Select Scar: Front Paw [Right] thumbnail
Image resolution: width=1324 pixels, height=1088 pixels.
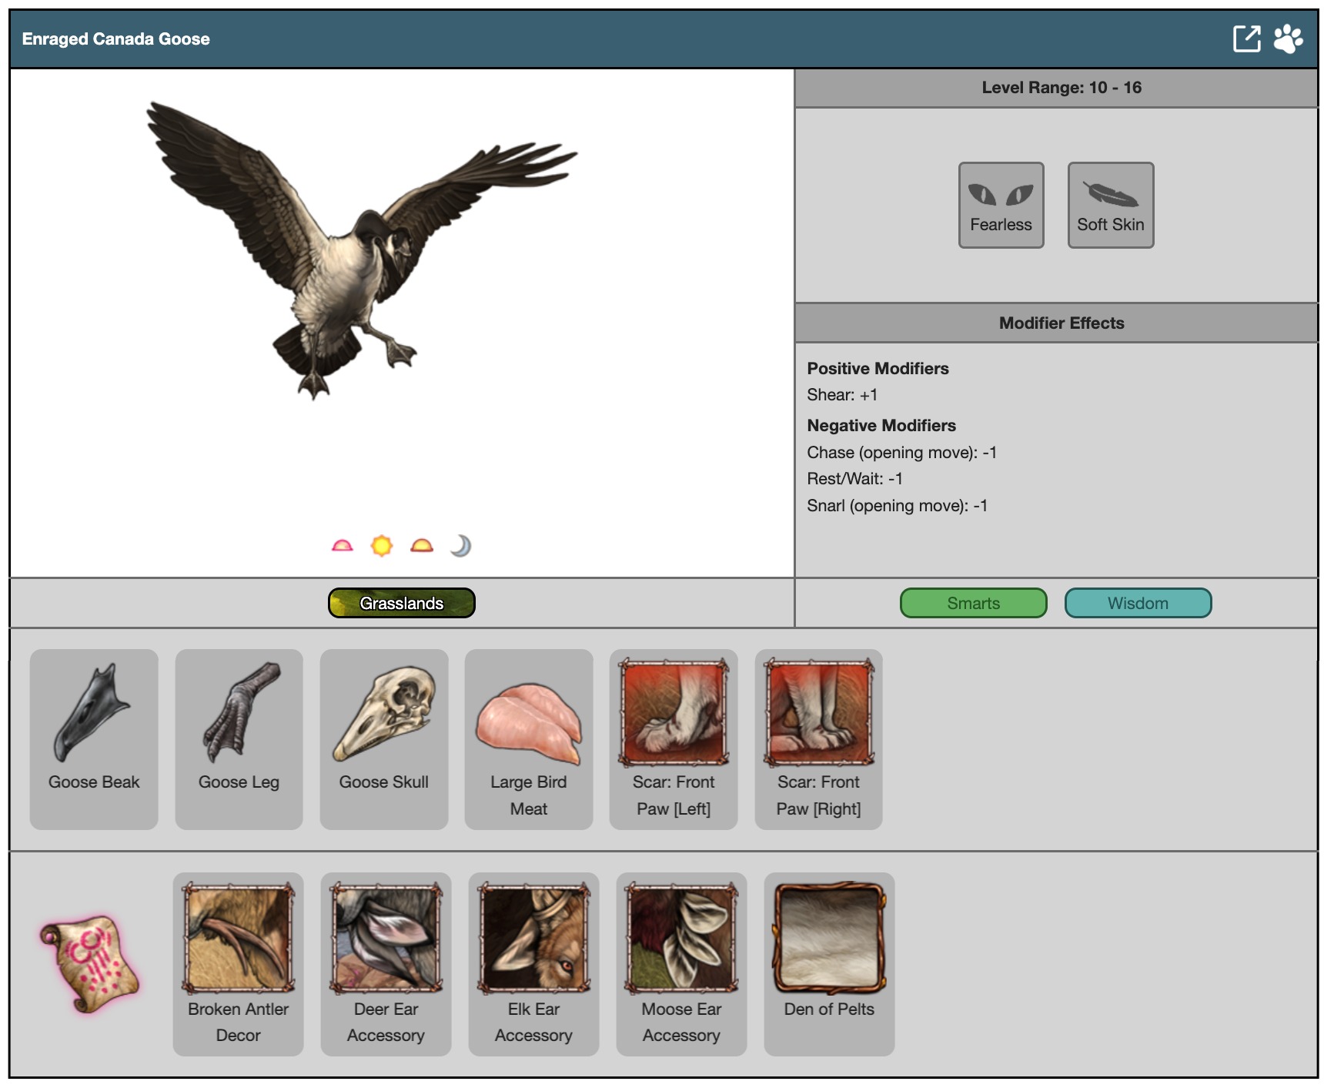(x=819, y=712)
